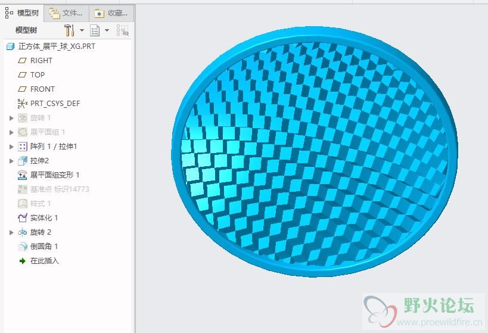Select the FRONT datum plane
Image resolution: width=488 pixels, height=333 pixels.
(42, 89)
